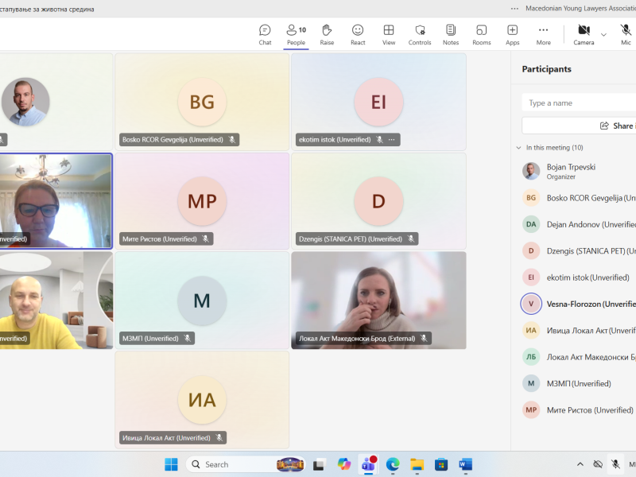The height and width of the screenshot is (477, 636).
Task: Turn on the Camera
Action: click(584, 34)
